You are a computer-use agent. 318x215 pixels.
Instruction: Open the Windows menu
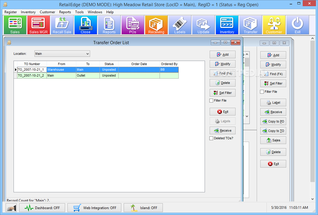95,12
